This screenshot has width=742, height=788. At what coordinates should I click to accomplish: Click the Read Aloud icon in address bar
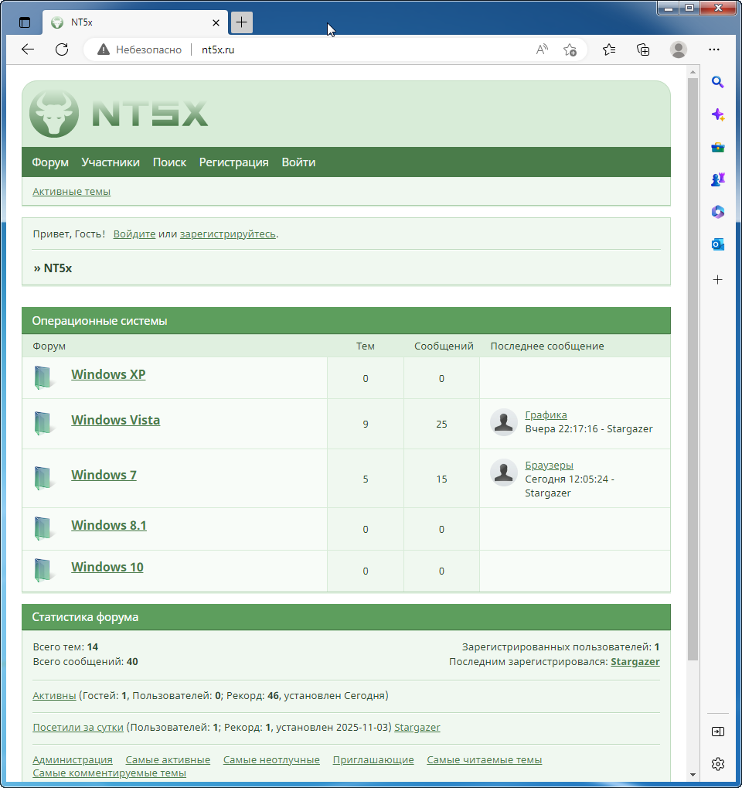pyautogui.click(x=542, y=49)
